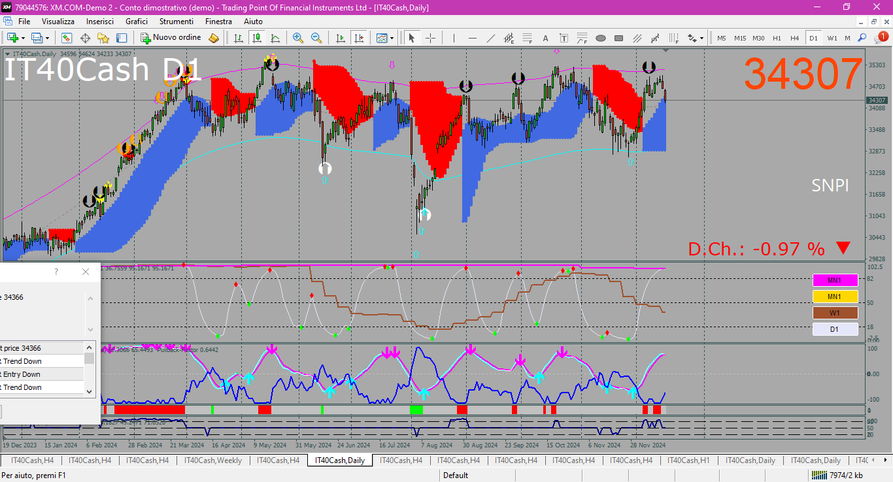
Task: Click the brown W1 button
Action: (834, 313)
